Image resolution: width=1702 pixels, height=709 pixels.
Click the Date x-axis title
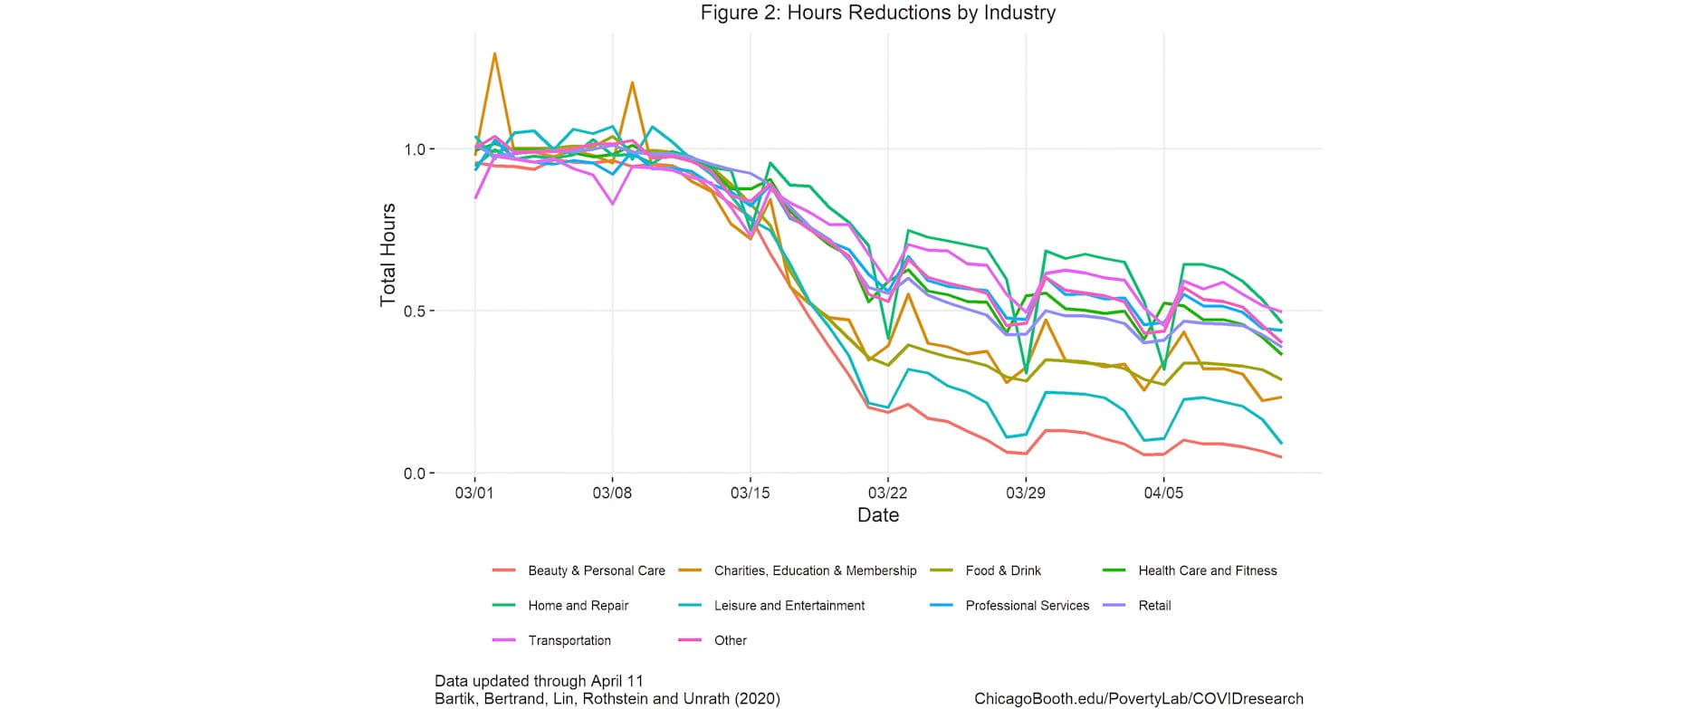(877, 515)
